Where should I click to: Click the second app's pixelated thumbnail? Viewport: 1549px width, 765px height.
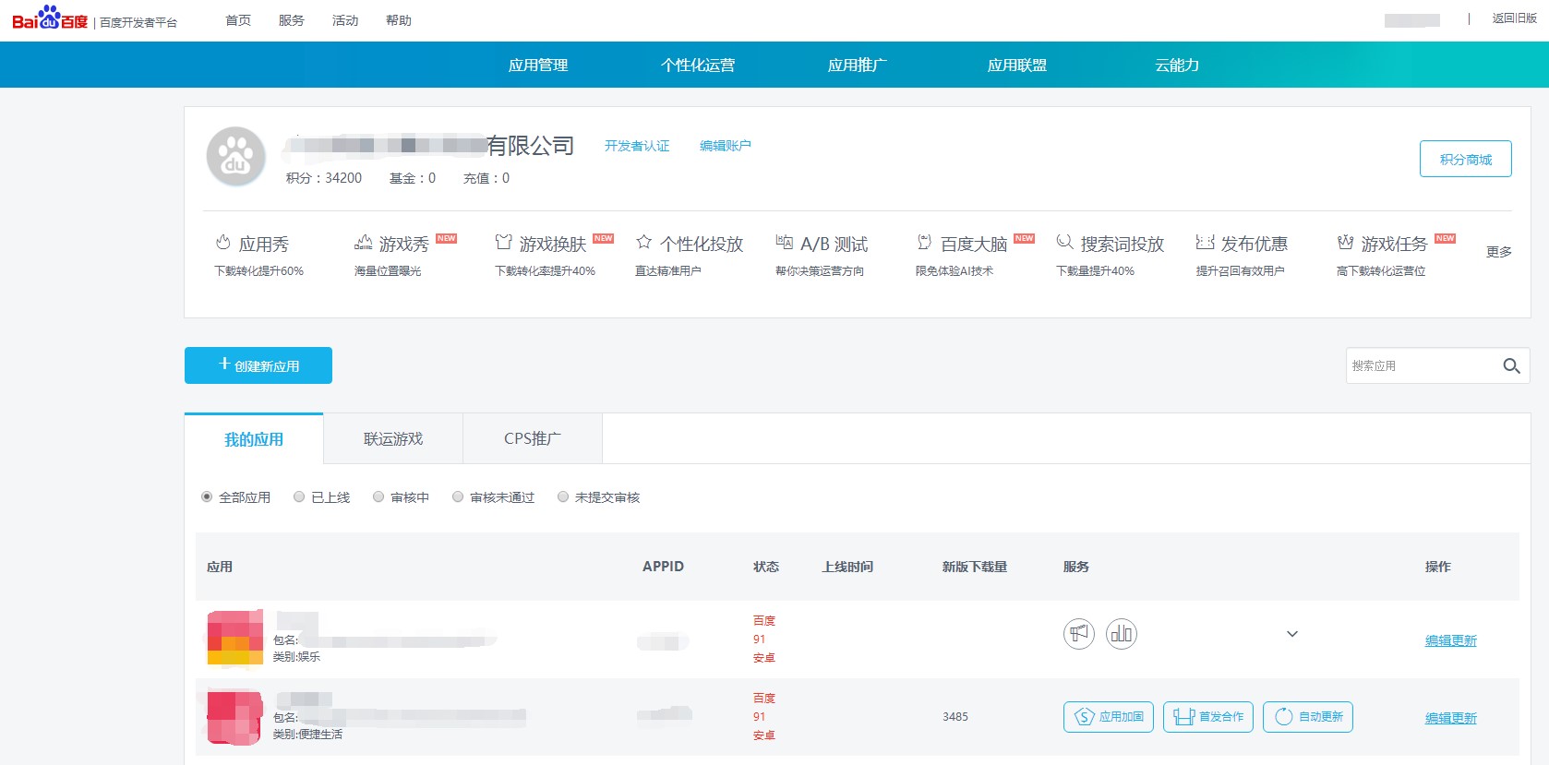coord(235,717)
